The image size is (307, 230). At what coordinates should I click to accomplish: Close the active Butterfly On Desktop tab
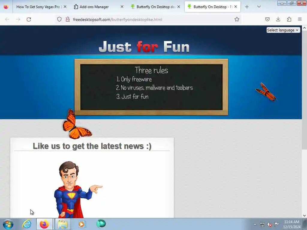click(236, 7)
